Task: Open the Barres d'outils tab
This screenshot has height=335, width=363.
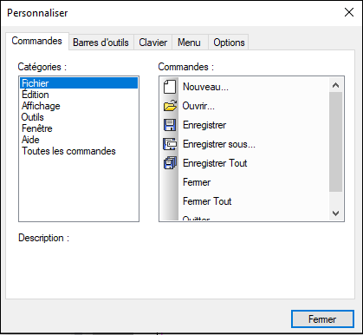Action: click(100, 43)
